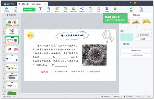Insert a table with 表格 icon
The width and height of the screenshot is (154, 99).
(65, 10)
